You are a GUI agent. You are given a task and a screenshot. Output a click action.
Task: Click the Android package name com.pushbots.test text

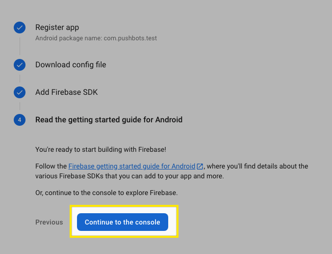coord(96,38)
